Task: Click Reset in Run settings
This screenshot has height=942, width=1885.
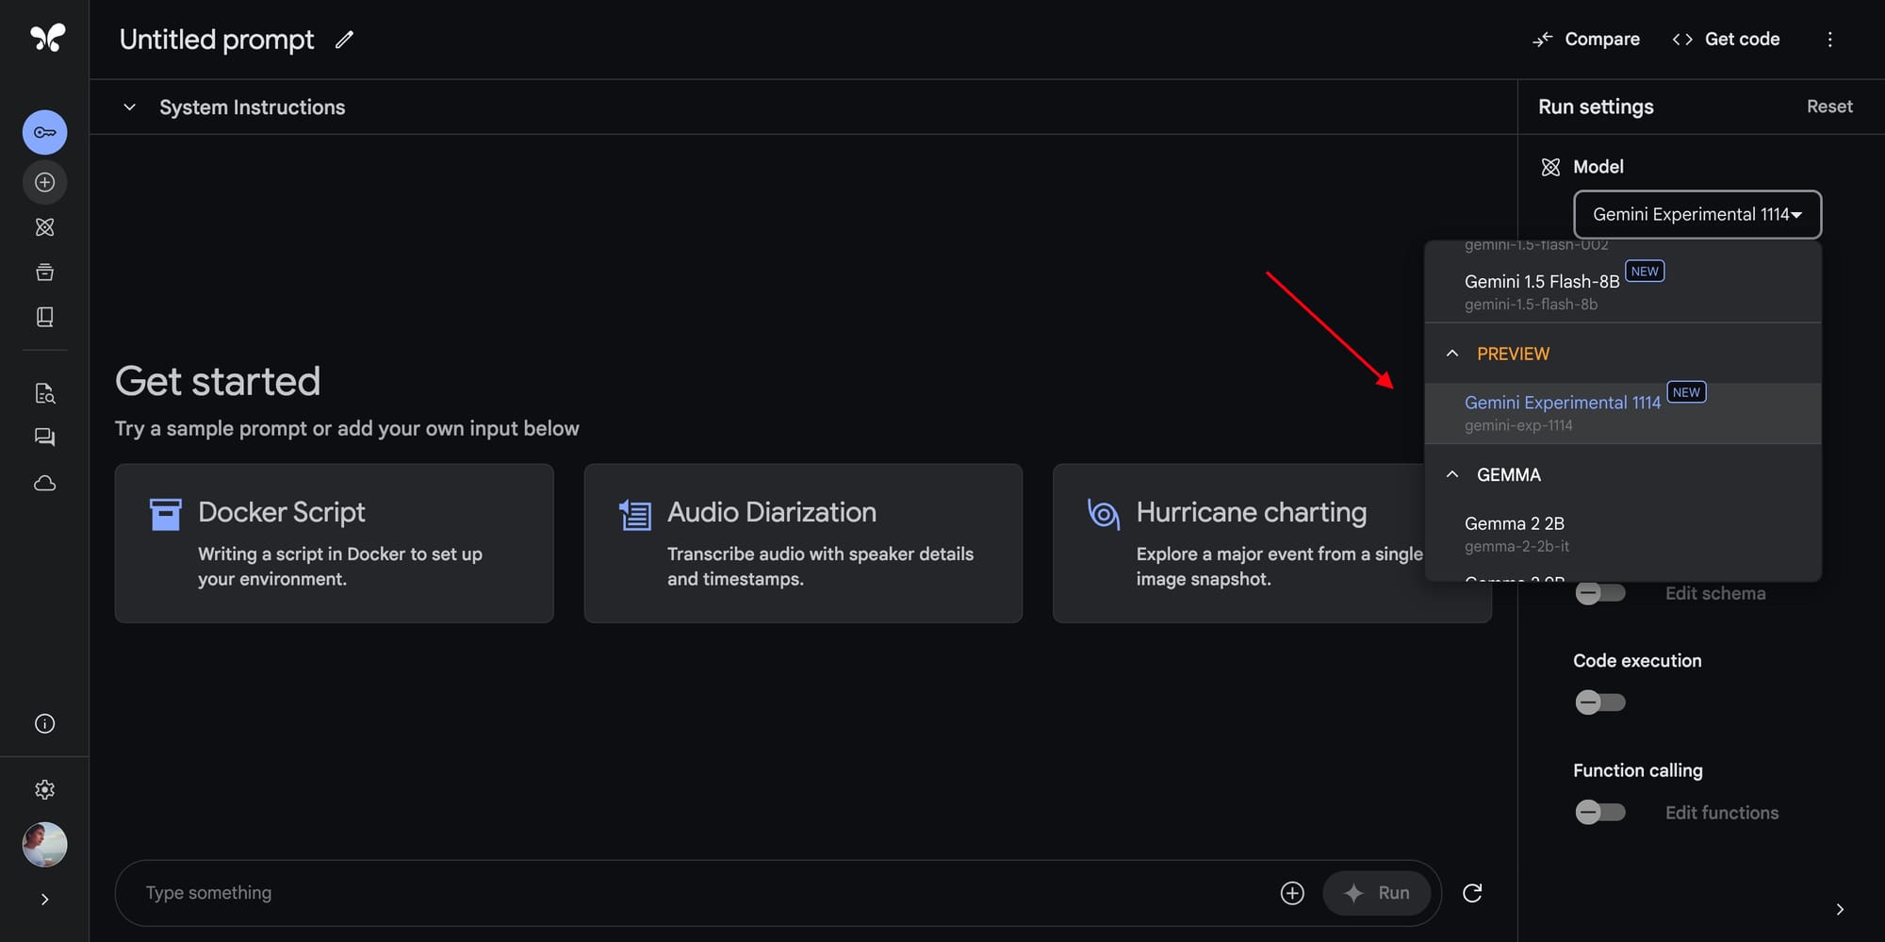Action: pyautogui.click(x=1829, y=107)
